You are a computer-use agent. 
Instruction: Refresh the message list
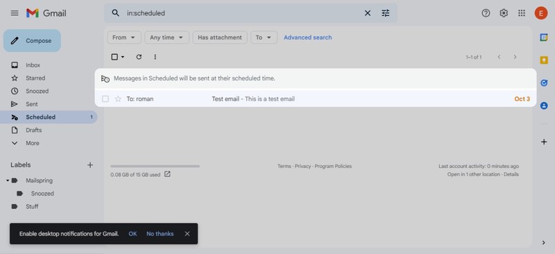pyautogui.click(x=139, y=57)
